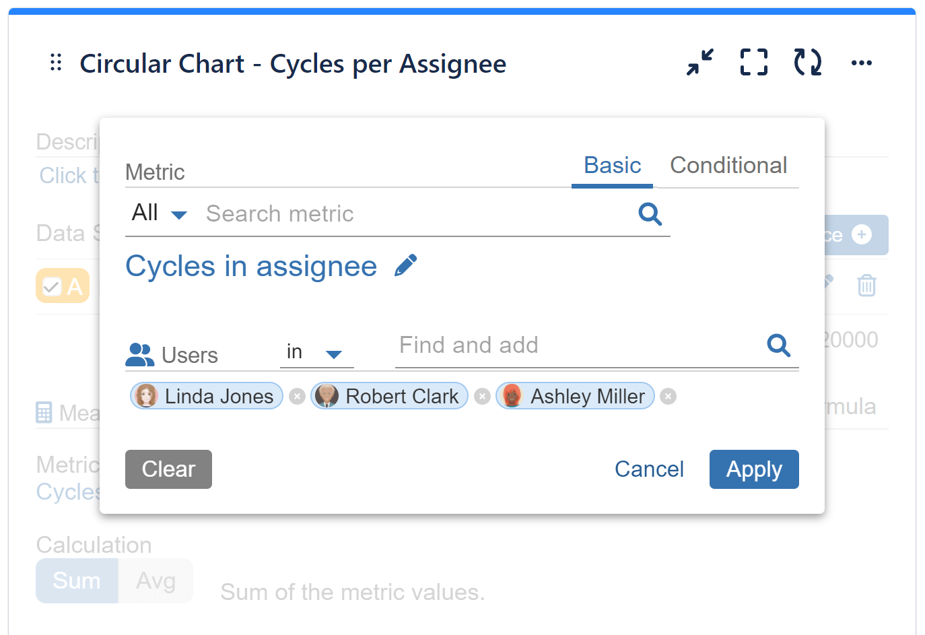Switch to the Basic tab
The width and height of the screenshot is (925, 635).
tap(611, 165)
